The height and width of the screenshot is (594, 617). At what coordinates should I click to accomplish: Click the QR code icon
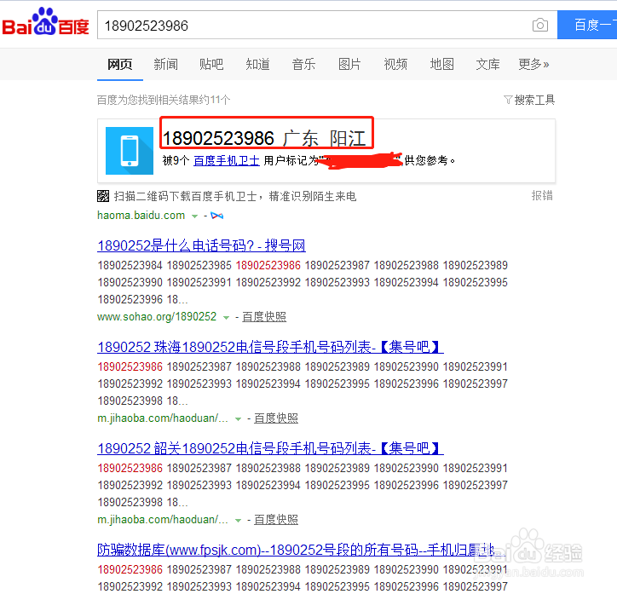(x=103, y=196)
